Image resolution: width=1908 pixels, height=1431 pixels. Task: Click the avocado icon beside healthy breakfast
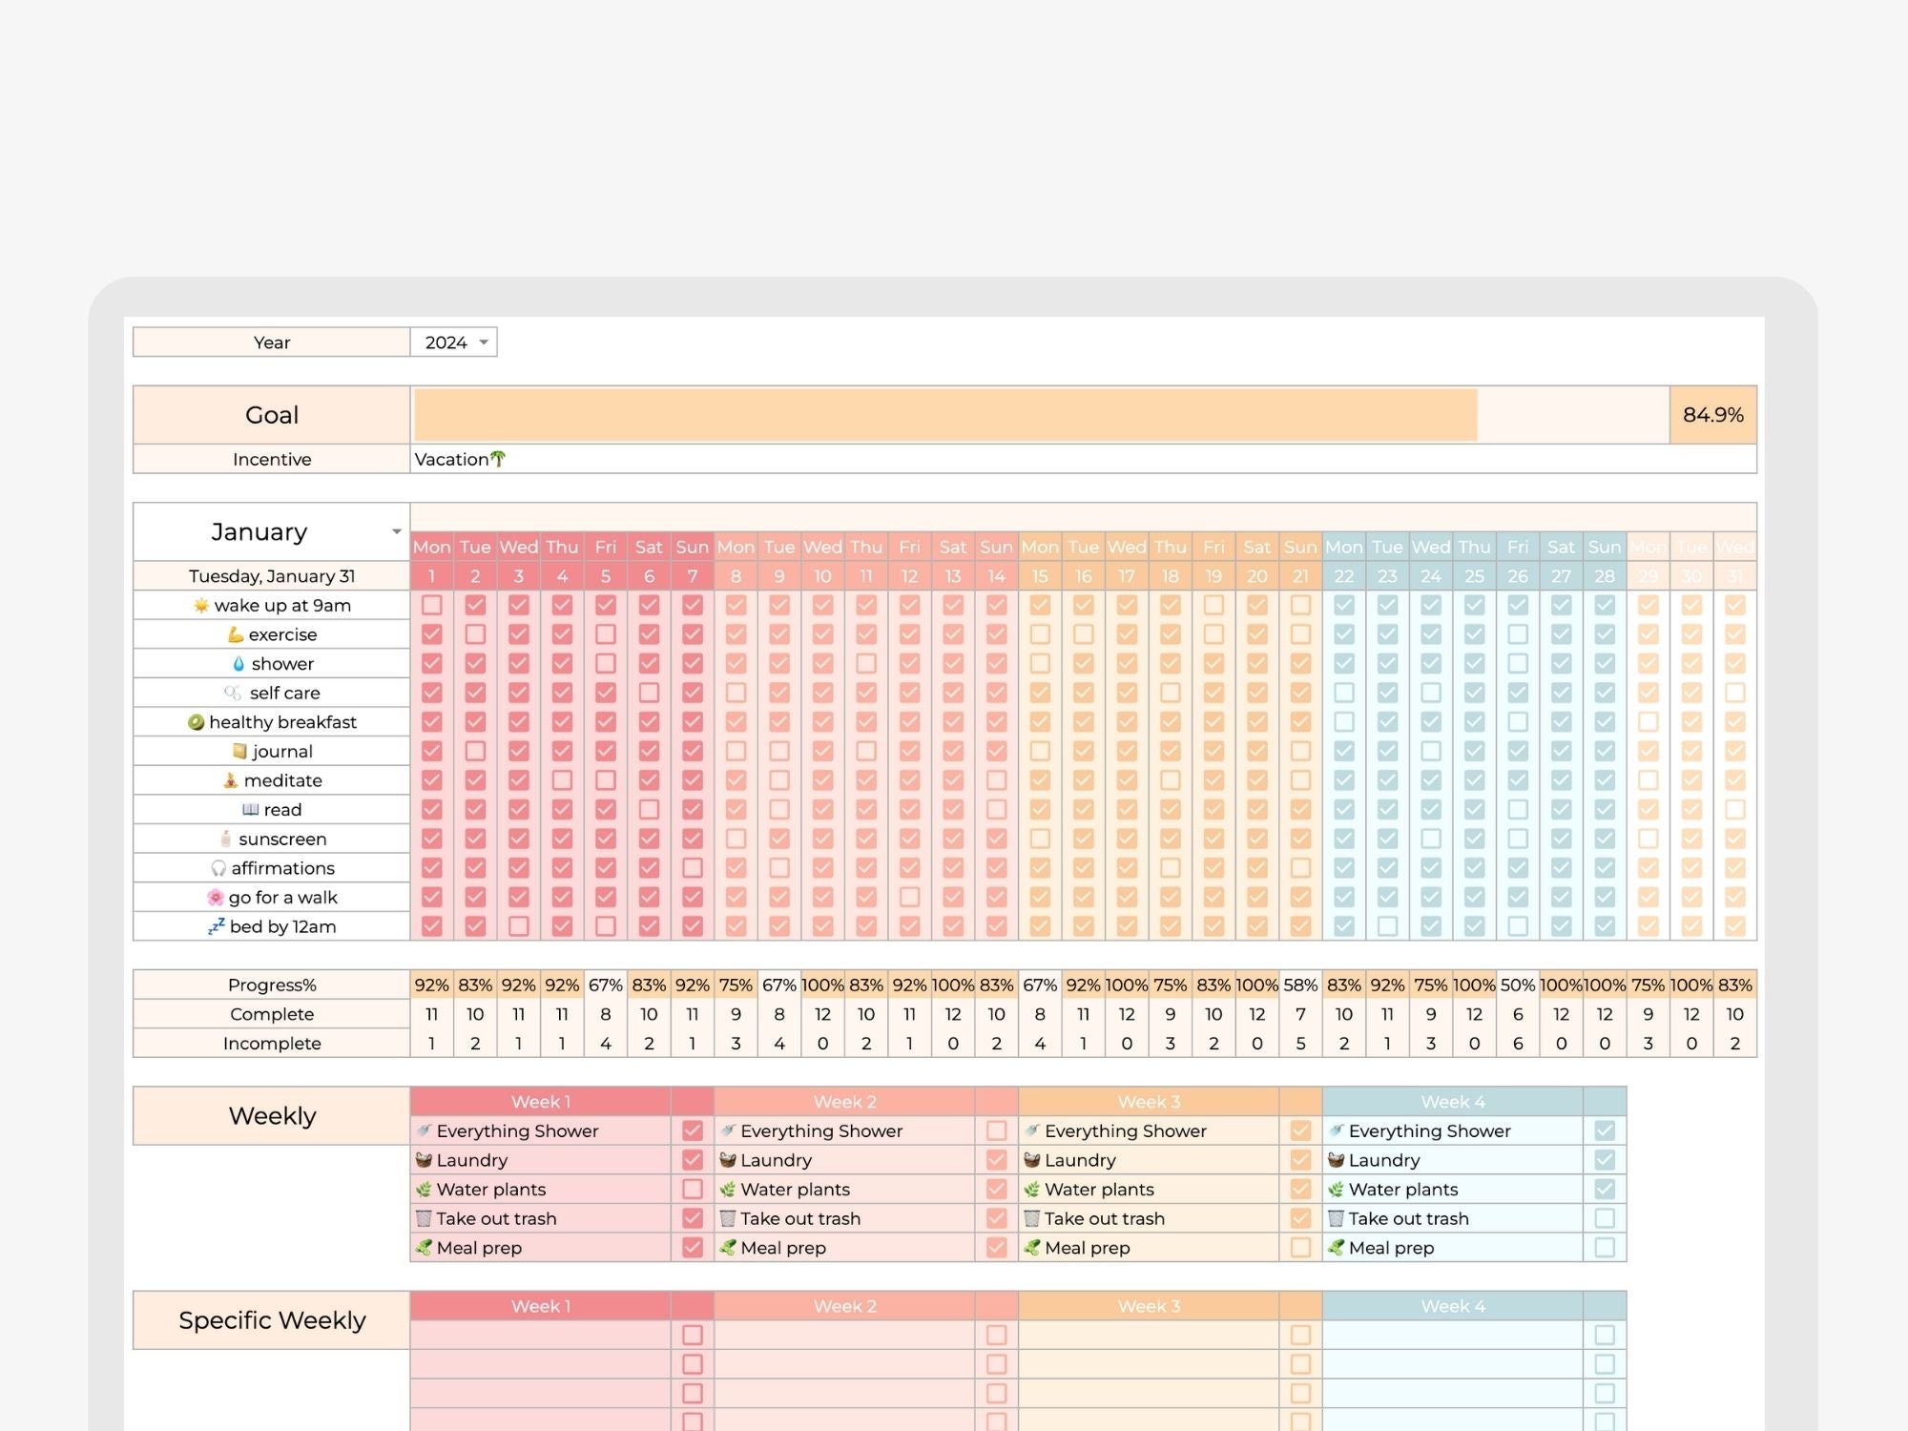point(196,722)
